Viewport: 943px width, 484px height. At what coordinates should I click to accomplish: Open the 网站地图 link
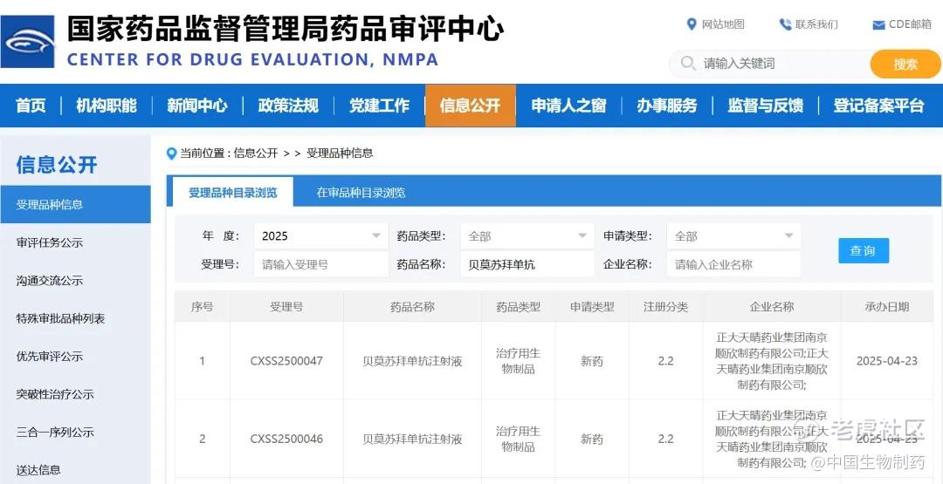click(x=724, y=24)
